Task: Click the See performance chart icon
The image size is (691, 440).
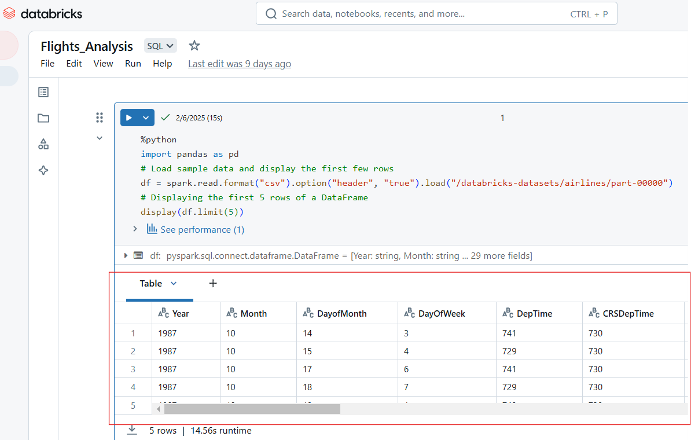Action: [x=152, y=229]
